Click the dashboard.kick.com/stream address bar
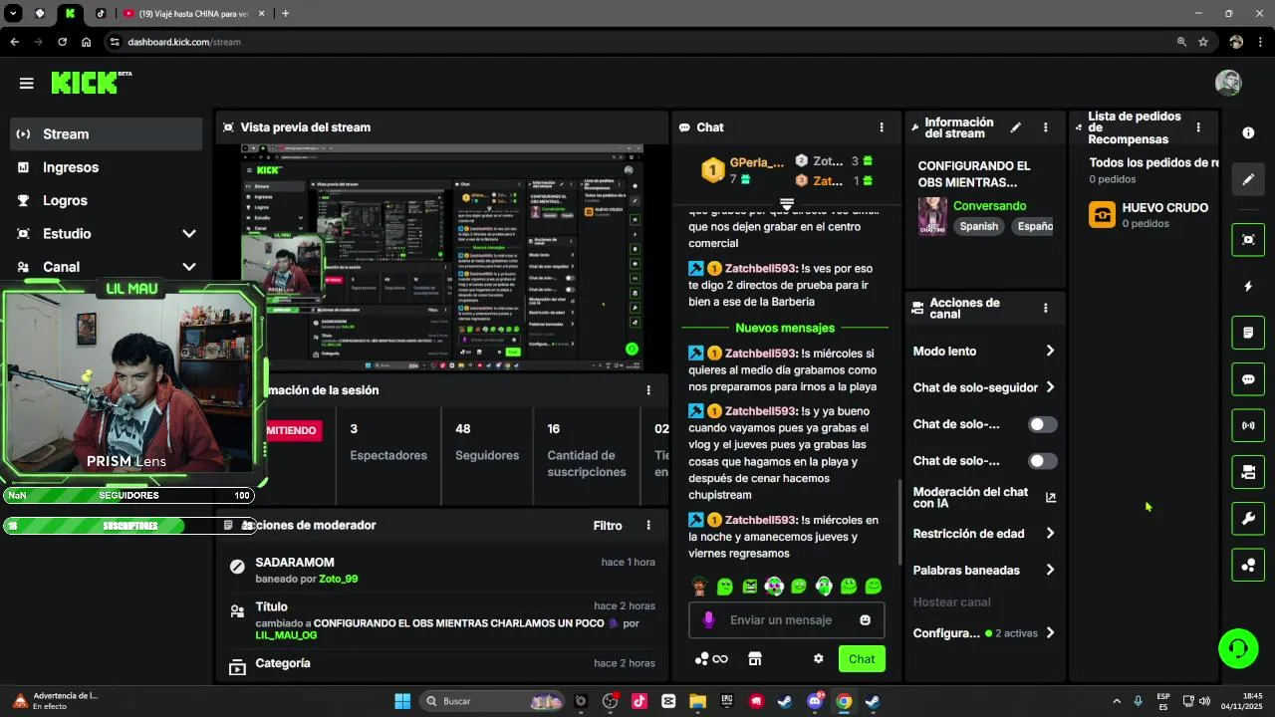The image size is (1275, 717). pos(637,42)
